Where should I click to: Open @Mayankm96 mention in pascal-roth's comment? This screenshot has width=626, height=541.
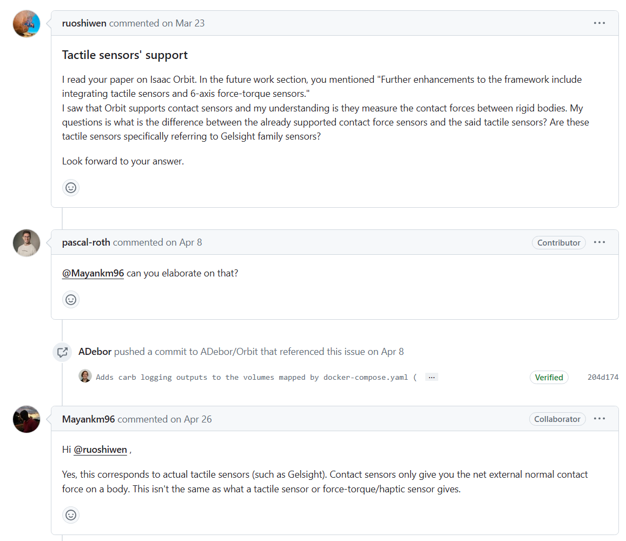coord(93,273)
